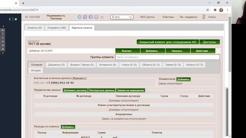Click the Изменить link for contact data
Image resolution: width=246 pixels, height=138 pixels.
pos(79,78)
